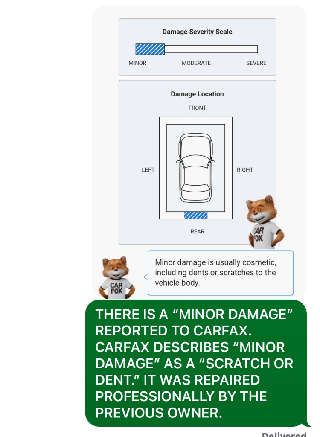Click the Damage Severity Scale heading
The width and height of the screenshot is (320, 437).
pos(198,32)
